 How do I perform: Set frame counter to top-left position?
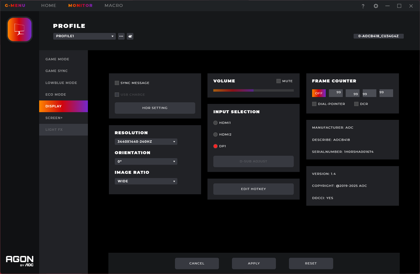point(386,93)
